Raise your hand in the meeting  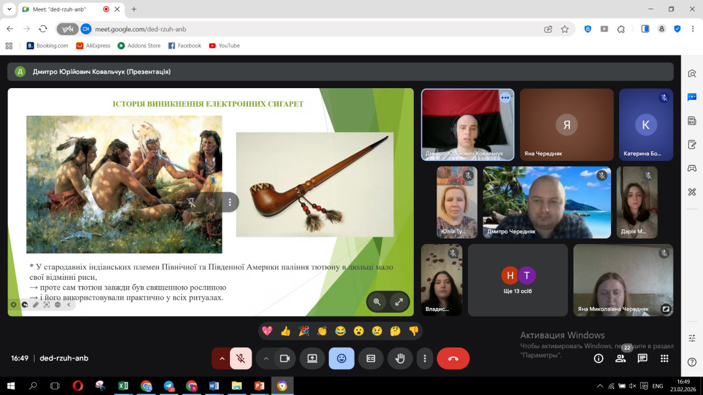pos(400,358)
